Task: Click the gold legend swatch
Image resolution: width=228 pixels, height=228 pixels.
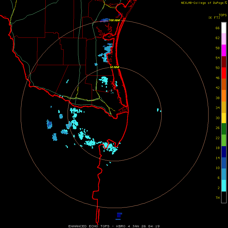Action: point(224,107)
